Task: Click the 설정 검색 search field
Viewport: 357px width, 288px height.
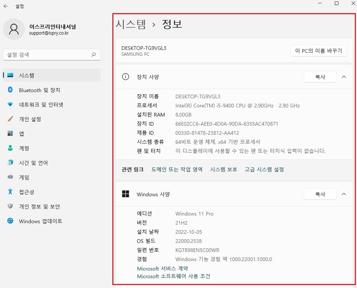Action: pyautogui.click(x=52, y=55)
